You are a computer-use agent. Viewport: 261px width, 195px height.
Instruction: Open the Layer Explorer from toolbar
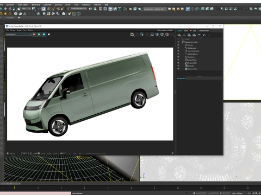click(x=105, y=9)
